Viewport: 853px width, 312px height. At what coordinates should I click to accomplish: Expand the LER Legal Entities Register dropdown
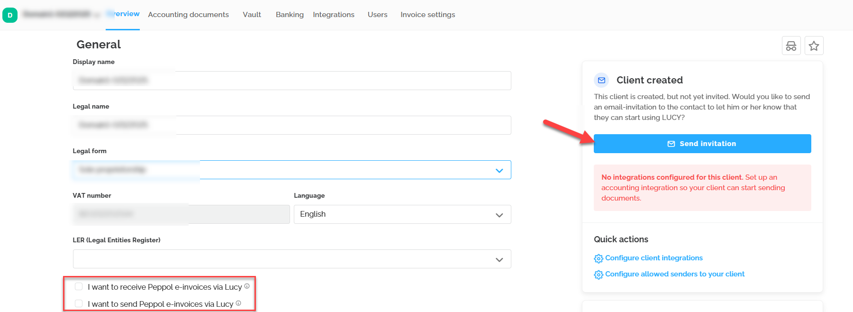292,259
